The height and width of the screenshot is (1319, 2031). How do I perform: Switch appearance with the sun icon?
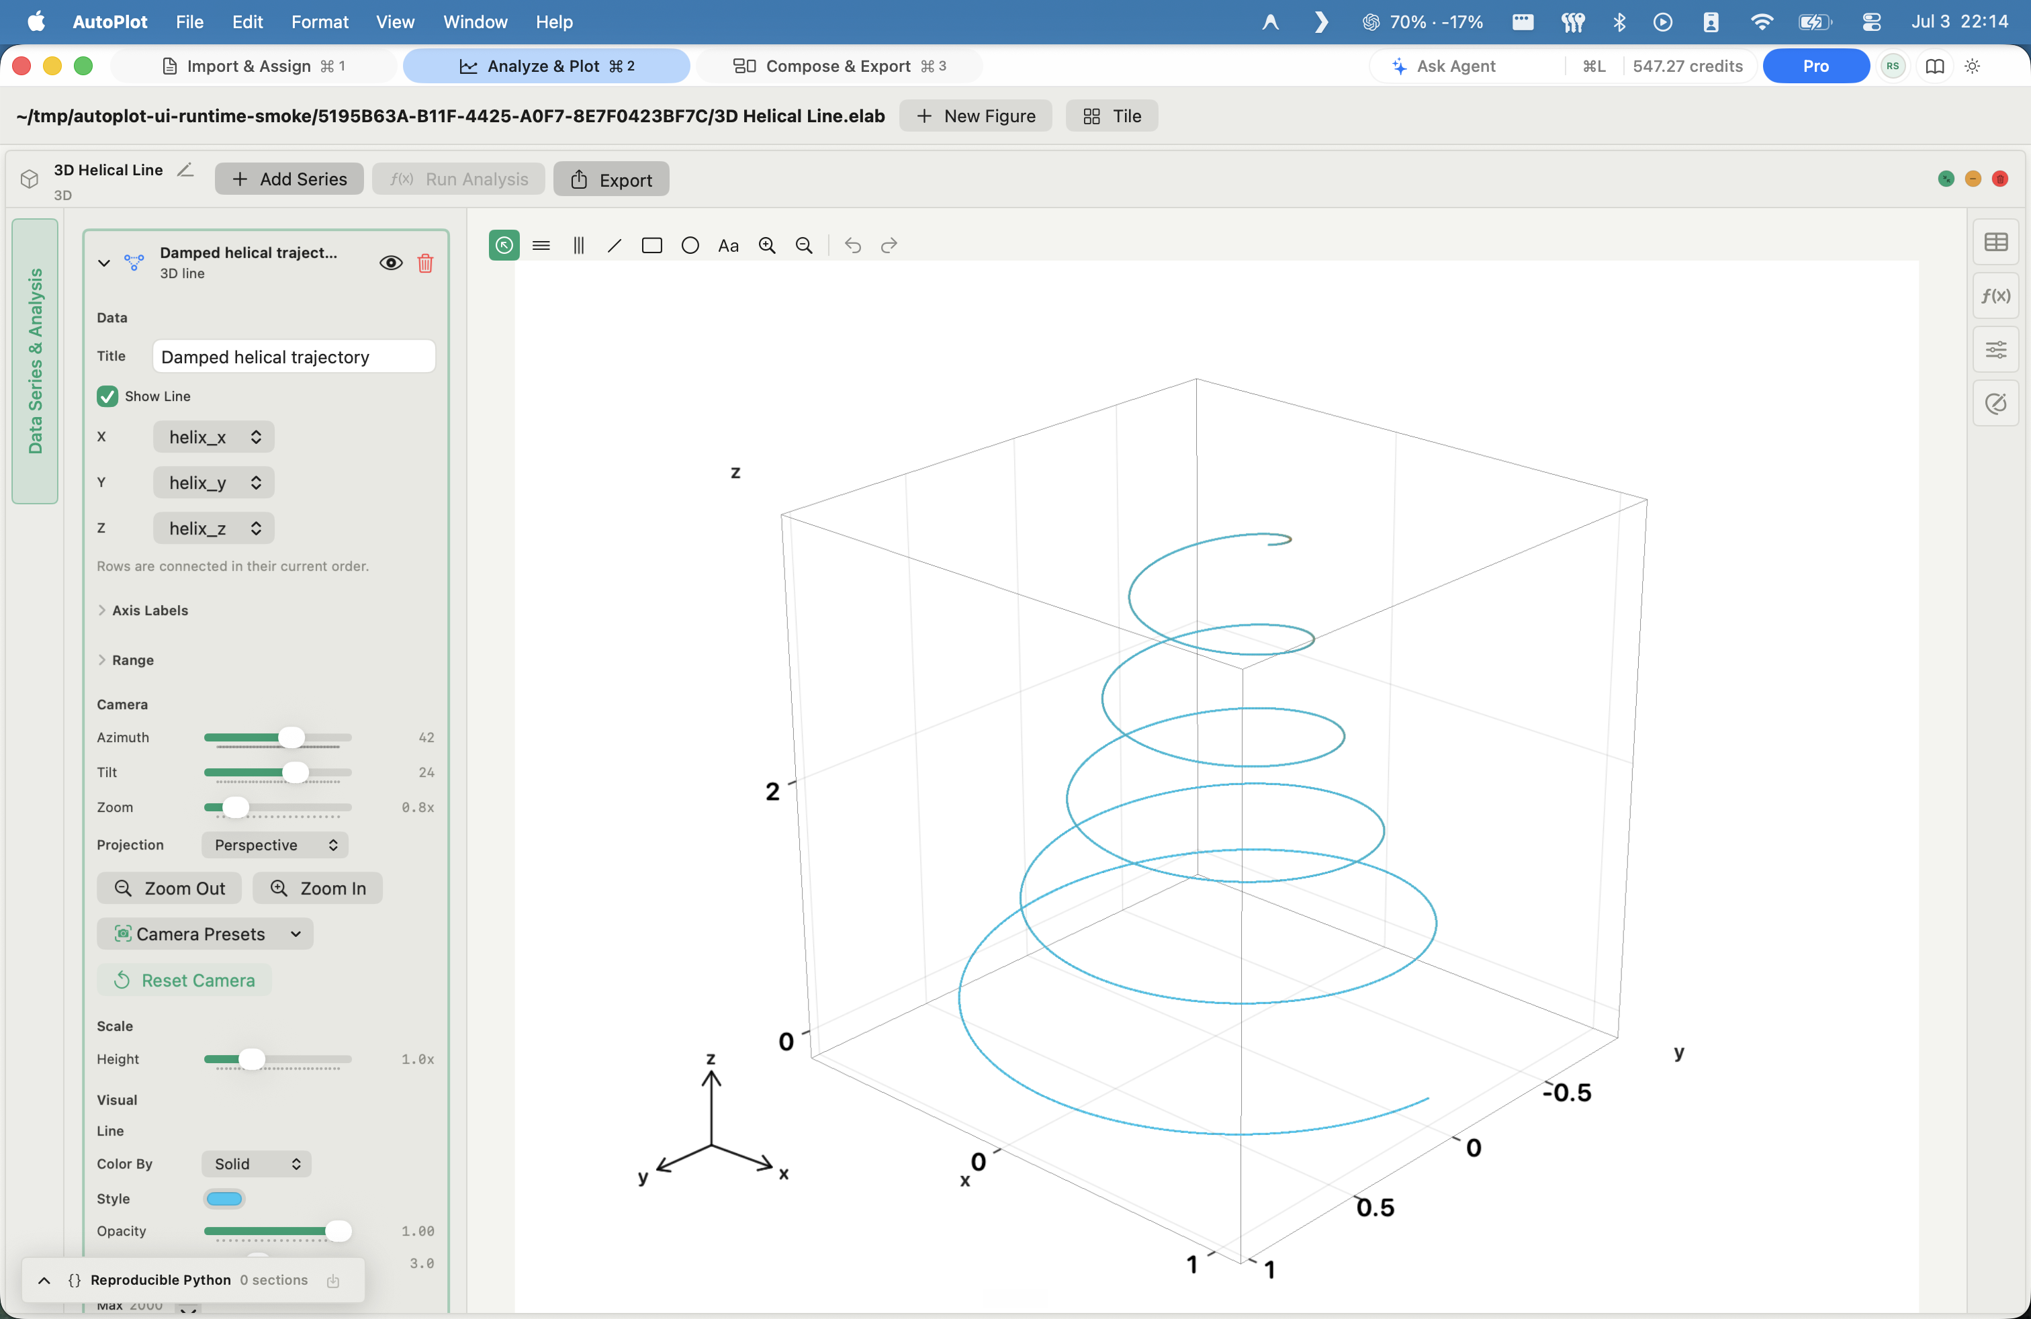tap(1972, 66)
